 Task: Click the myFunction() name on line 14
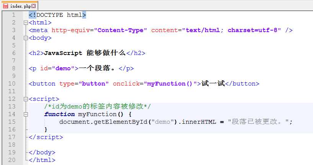pyautogui.click(x=101, y=114)
